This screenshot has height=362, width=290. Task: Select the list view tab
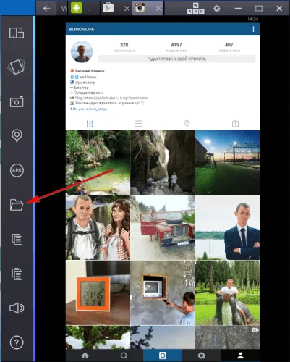click(138, 124)
